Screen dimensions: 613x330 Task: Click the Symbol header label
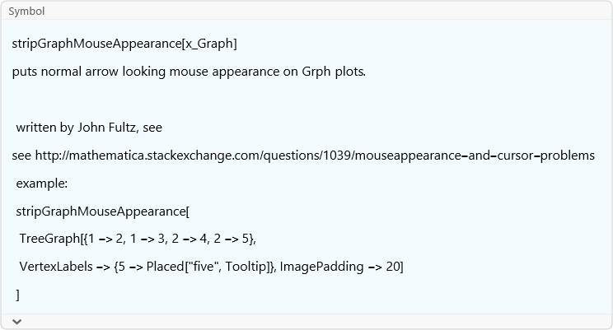[26, 12]
